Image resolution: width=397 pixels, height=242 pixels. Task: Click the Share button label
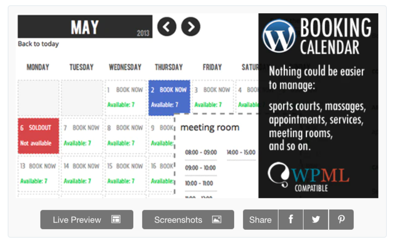point(260,219)
